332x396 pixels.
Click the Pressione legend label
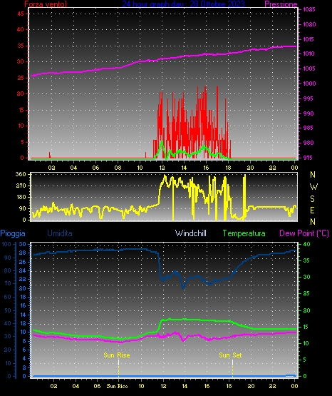pos(281,4)
